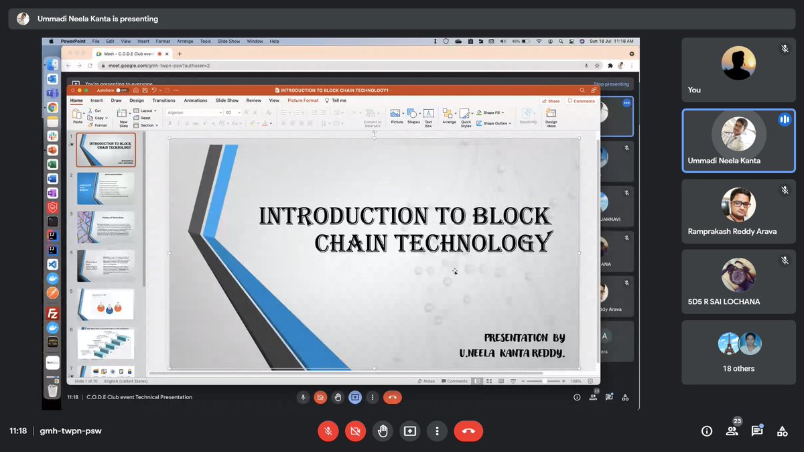Click the shared Meet microphone toggle
The width and height of the screenshot is (804, 452).
303,397
